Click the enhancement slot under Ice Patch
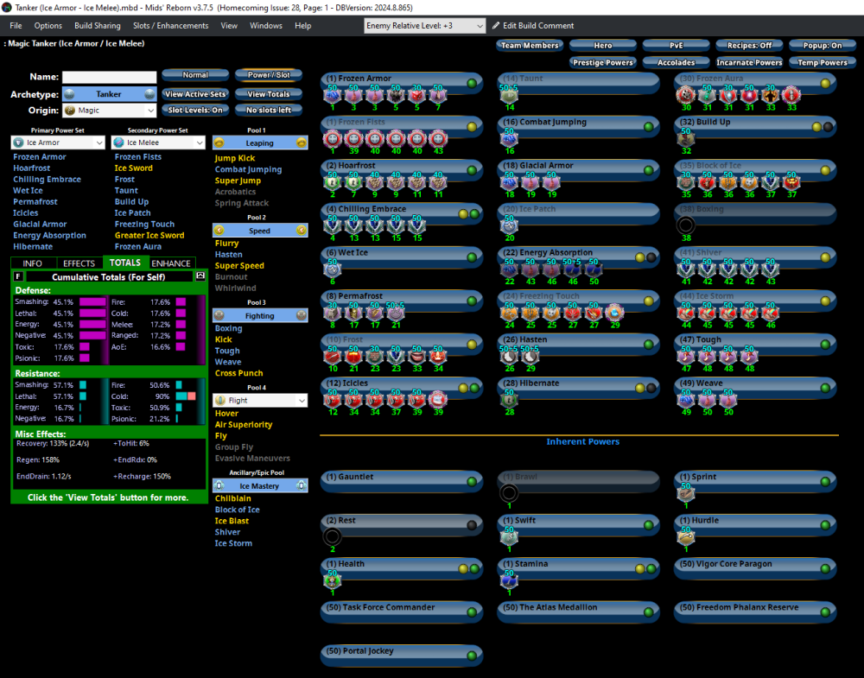864x678 pixels. [509, 225]
